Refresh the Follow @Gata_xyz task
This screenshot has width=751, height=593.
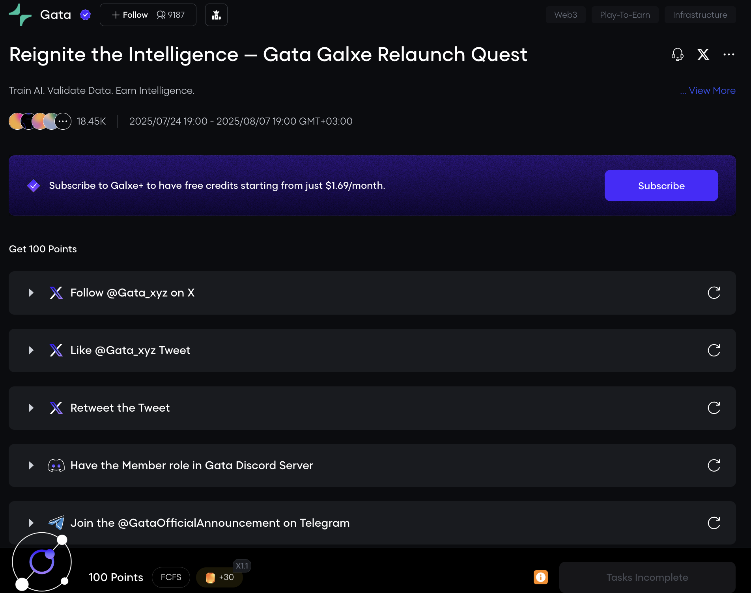pyautogui.click(x=714, y=293)
